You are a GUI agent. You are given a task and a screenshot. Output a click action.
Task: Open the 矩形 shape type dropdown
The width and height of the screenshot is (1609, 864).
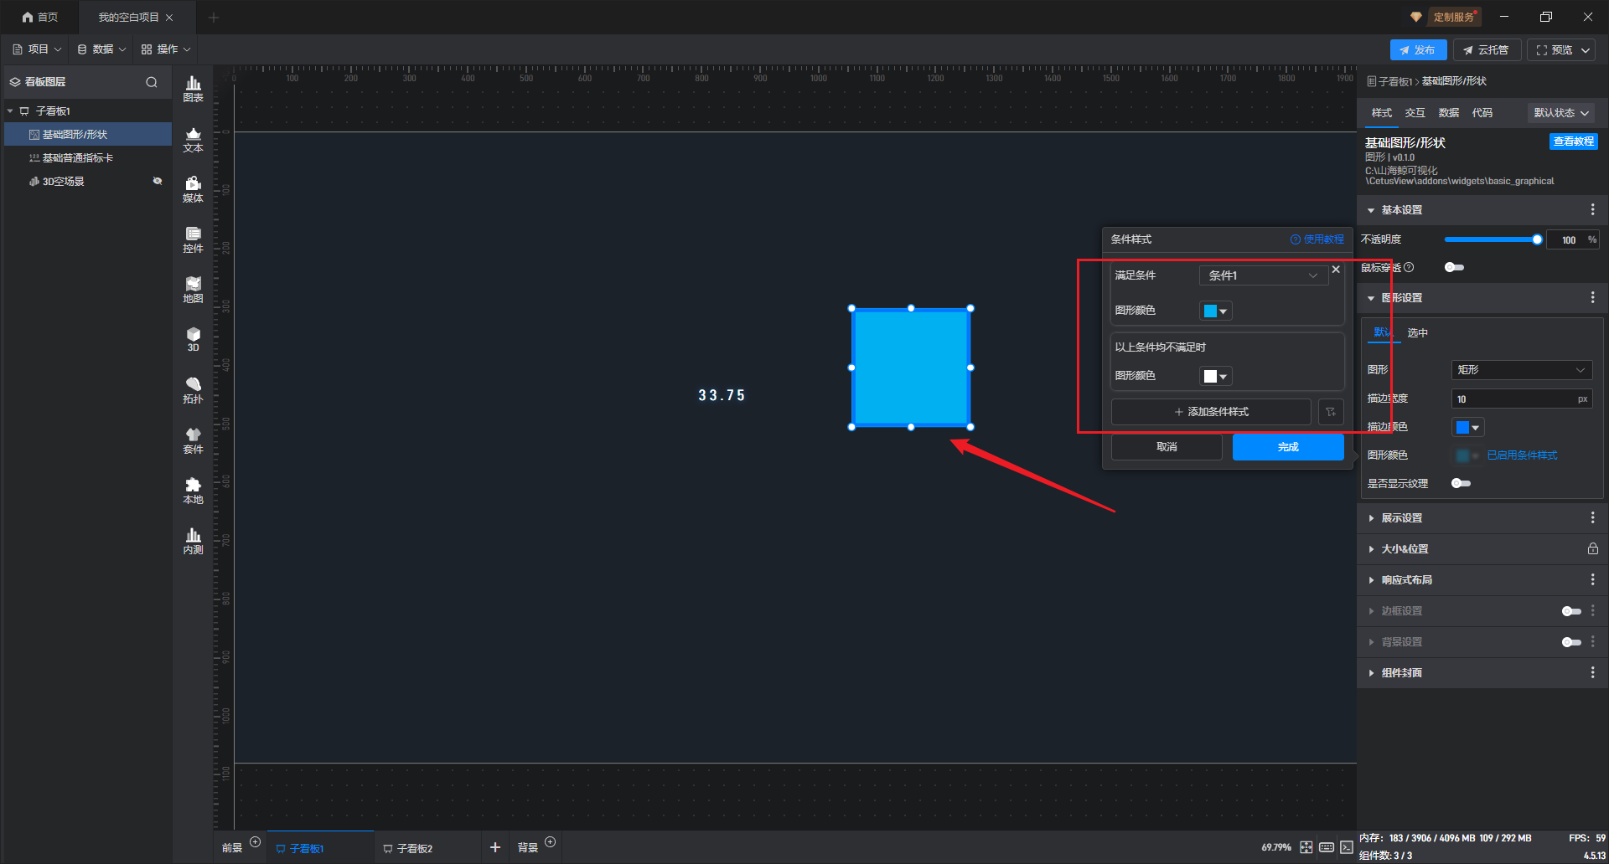tap(1520, 370)
